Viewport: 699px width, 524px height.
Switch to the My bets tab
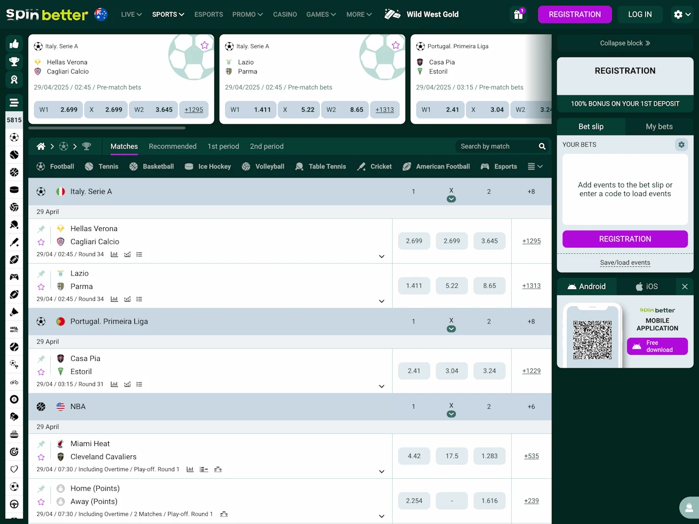point(659,127)
